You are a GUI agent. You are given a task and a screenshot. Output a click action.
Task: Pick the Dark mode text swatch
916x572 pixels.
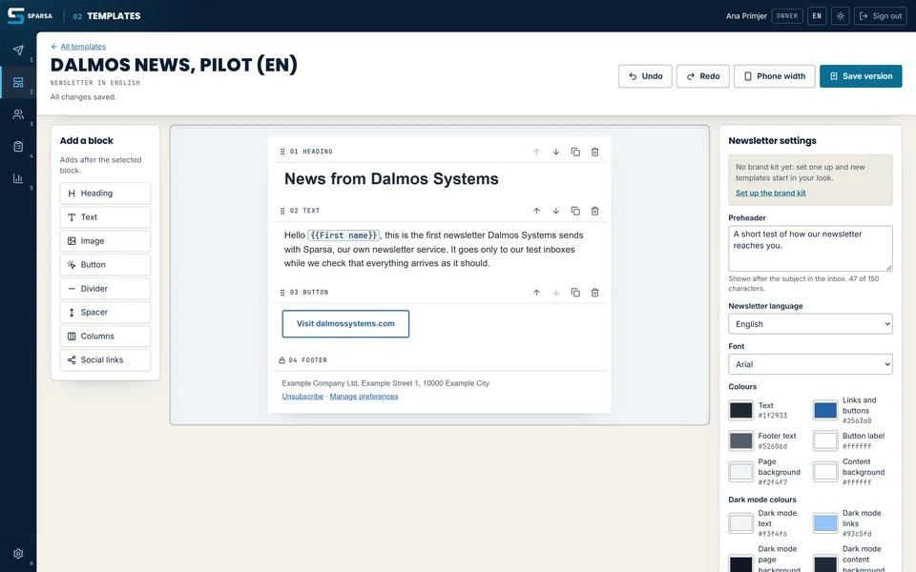(x=740, y=523)
